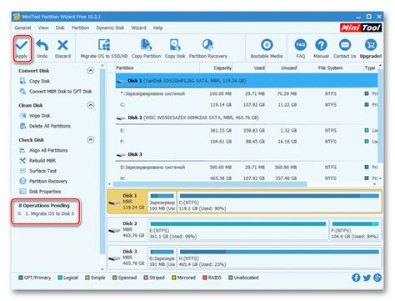Sort by the File System column header
Screen dimensions: 395x301
330,68
